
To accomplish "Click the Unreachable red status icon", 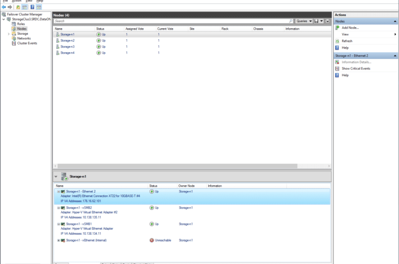I will pos(151,240).
